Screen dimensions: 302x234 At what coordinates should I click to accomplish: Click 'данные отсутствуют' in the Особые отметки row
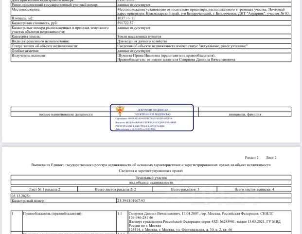pos(134,51)
